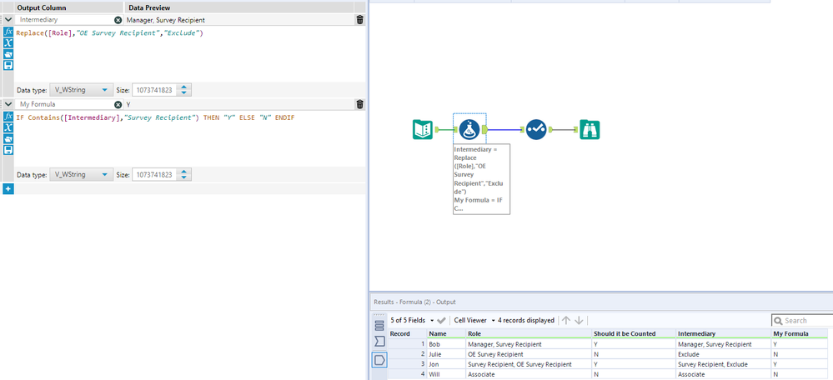Collapse the Intermediary expression block
Viewport: 833px width, 380px height.
8,19
